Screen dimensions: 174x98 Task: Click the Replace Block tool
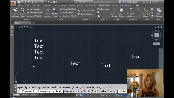[23, 13]
